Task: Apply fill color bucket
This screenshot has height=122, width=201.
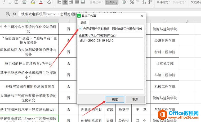Action: coord(33,2)
